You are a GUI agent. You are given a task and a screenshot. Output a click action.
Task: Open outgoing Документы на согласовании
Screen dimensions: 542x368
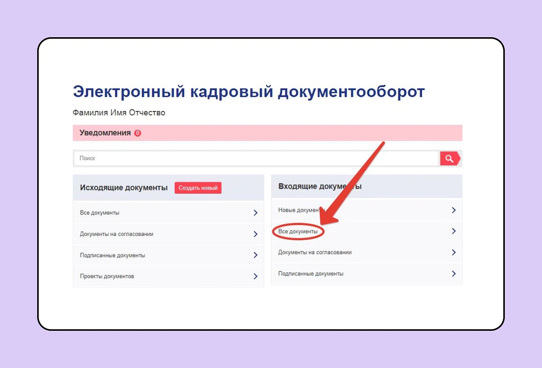117,234
